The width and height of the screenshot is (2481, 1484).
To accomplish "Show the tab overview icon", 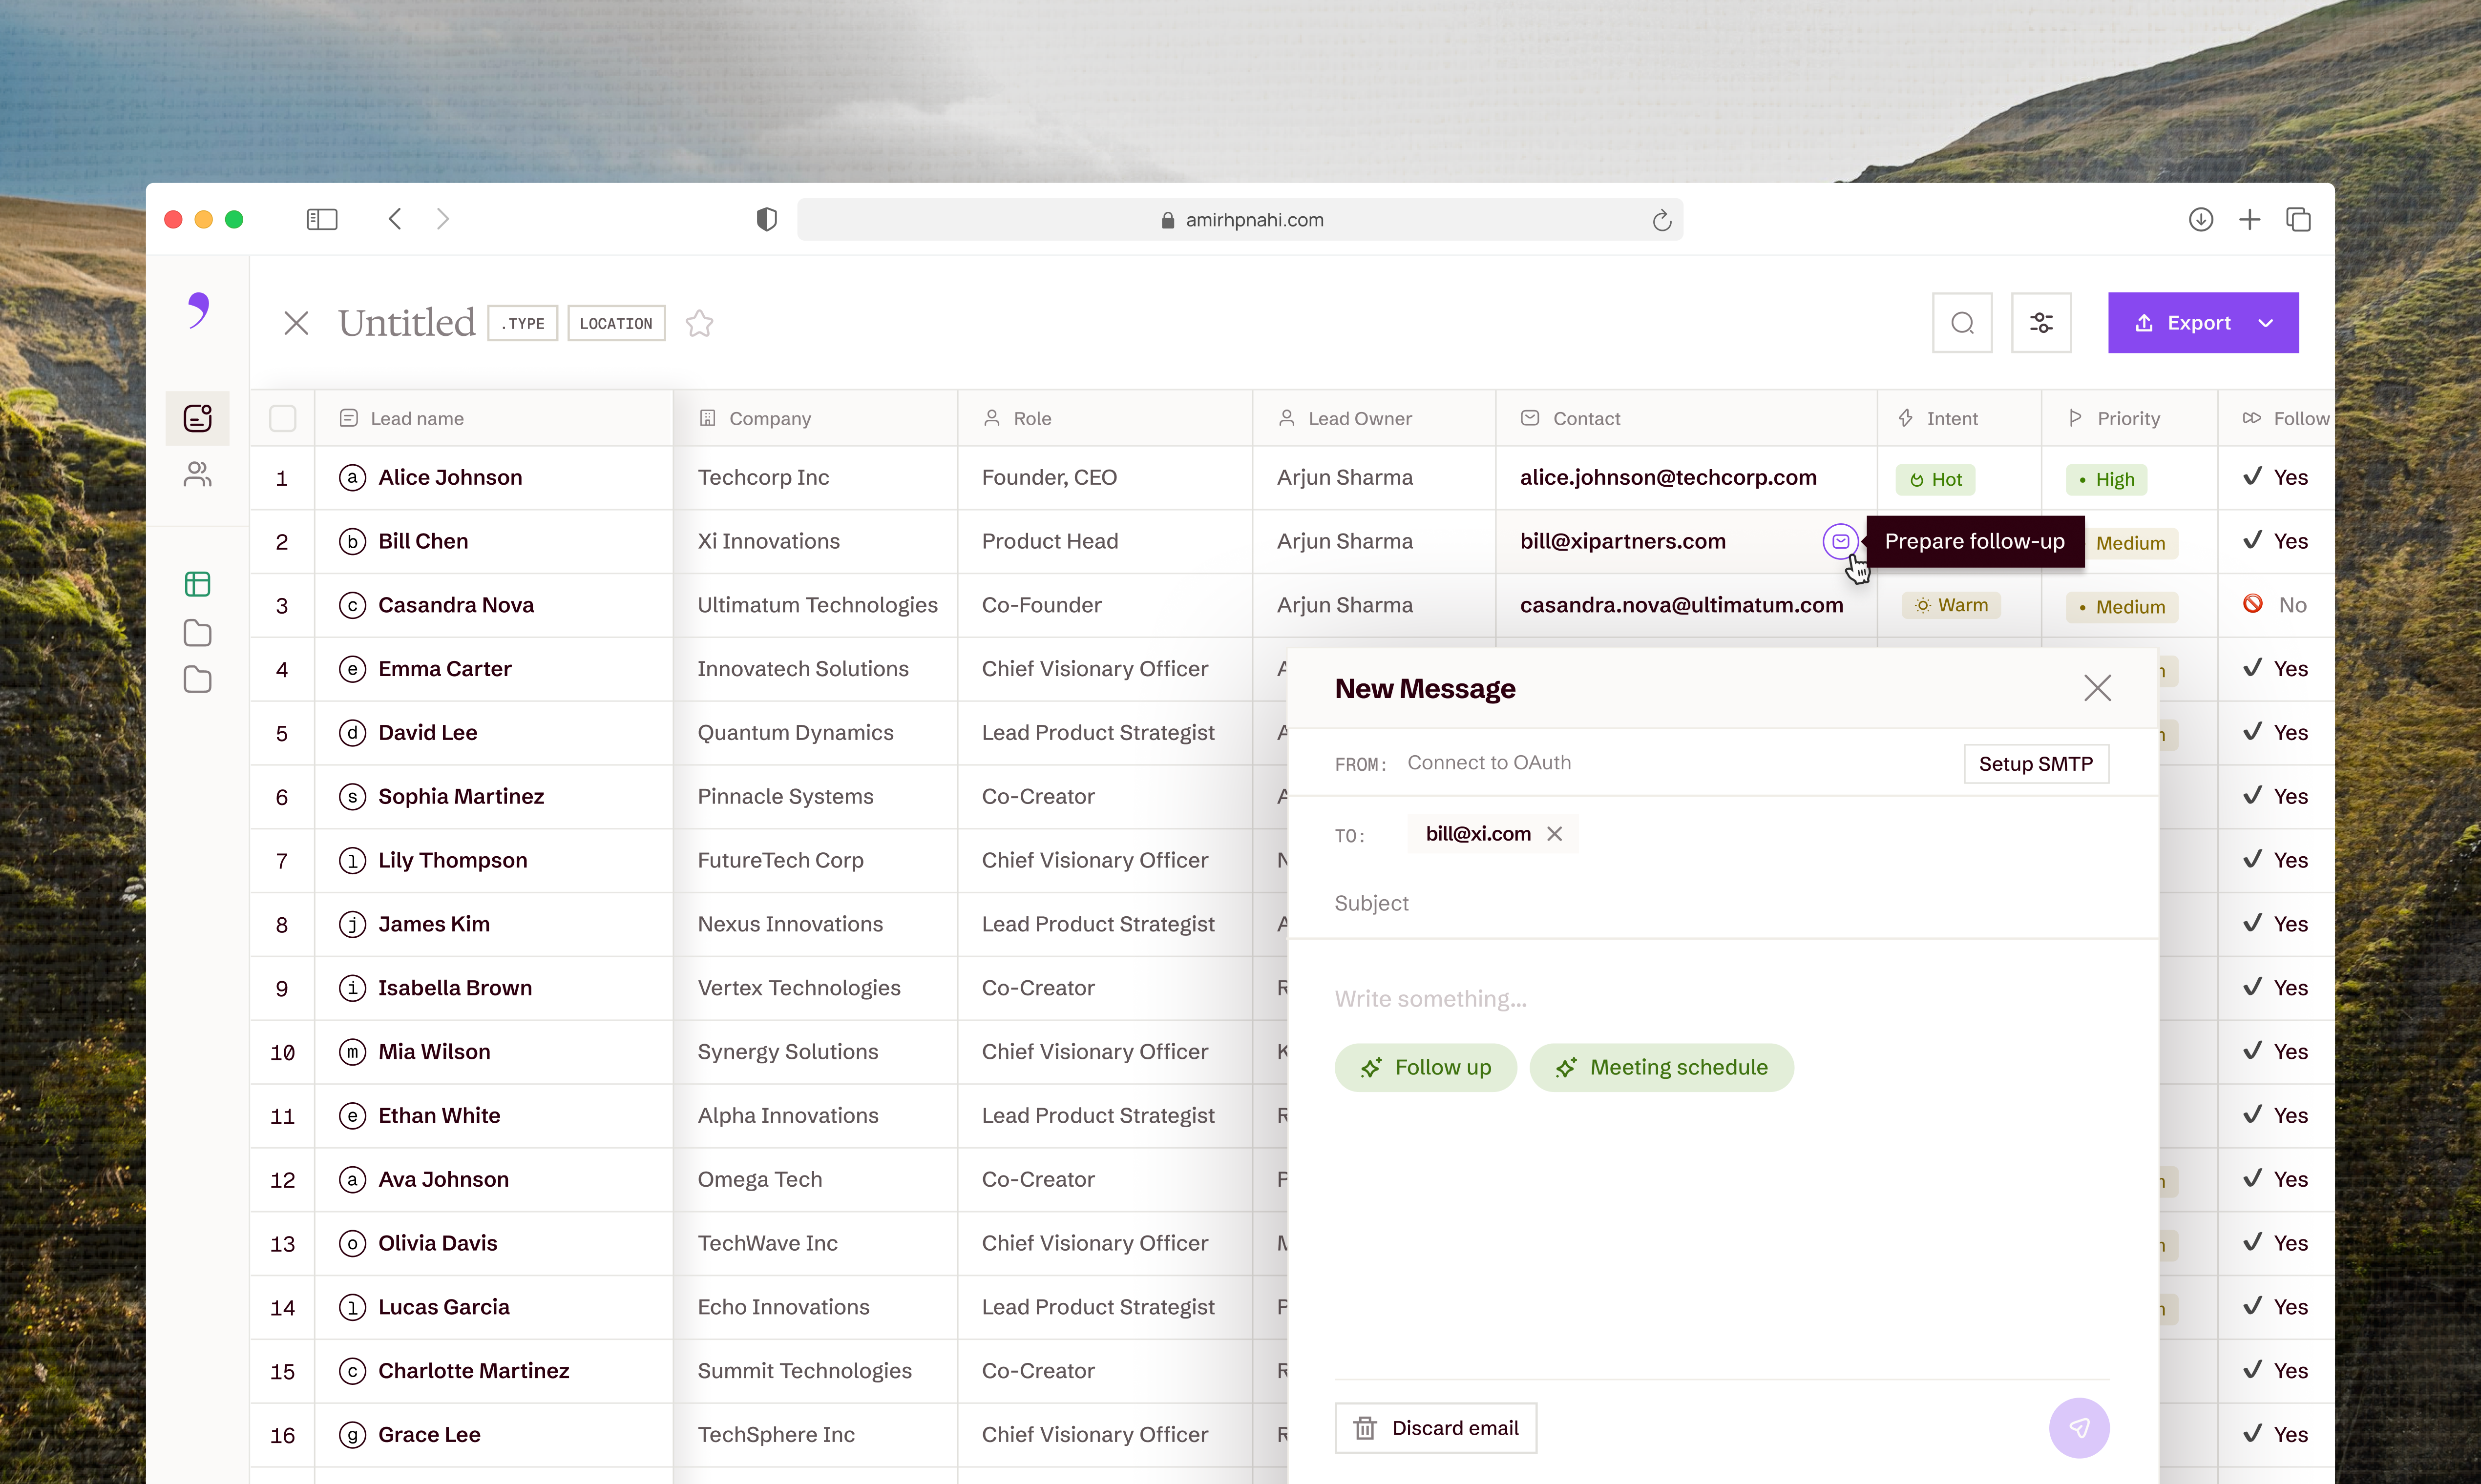I will point(2298,219).
